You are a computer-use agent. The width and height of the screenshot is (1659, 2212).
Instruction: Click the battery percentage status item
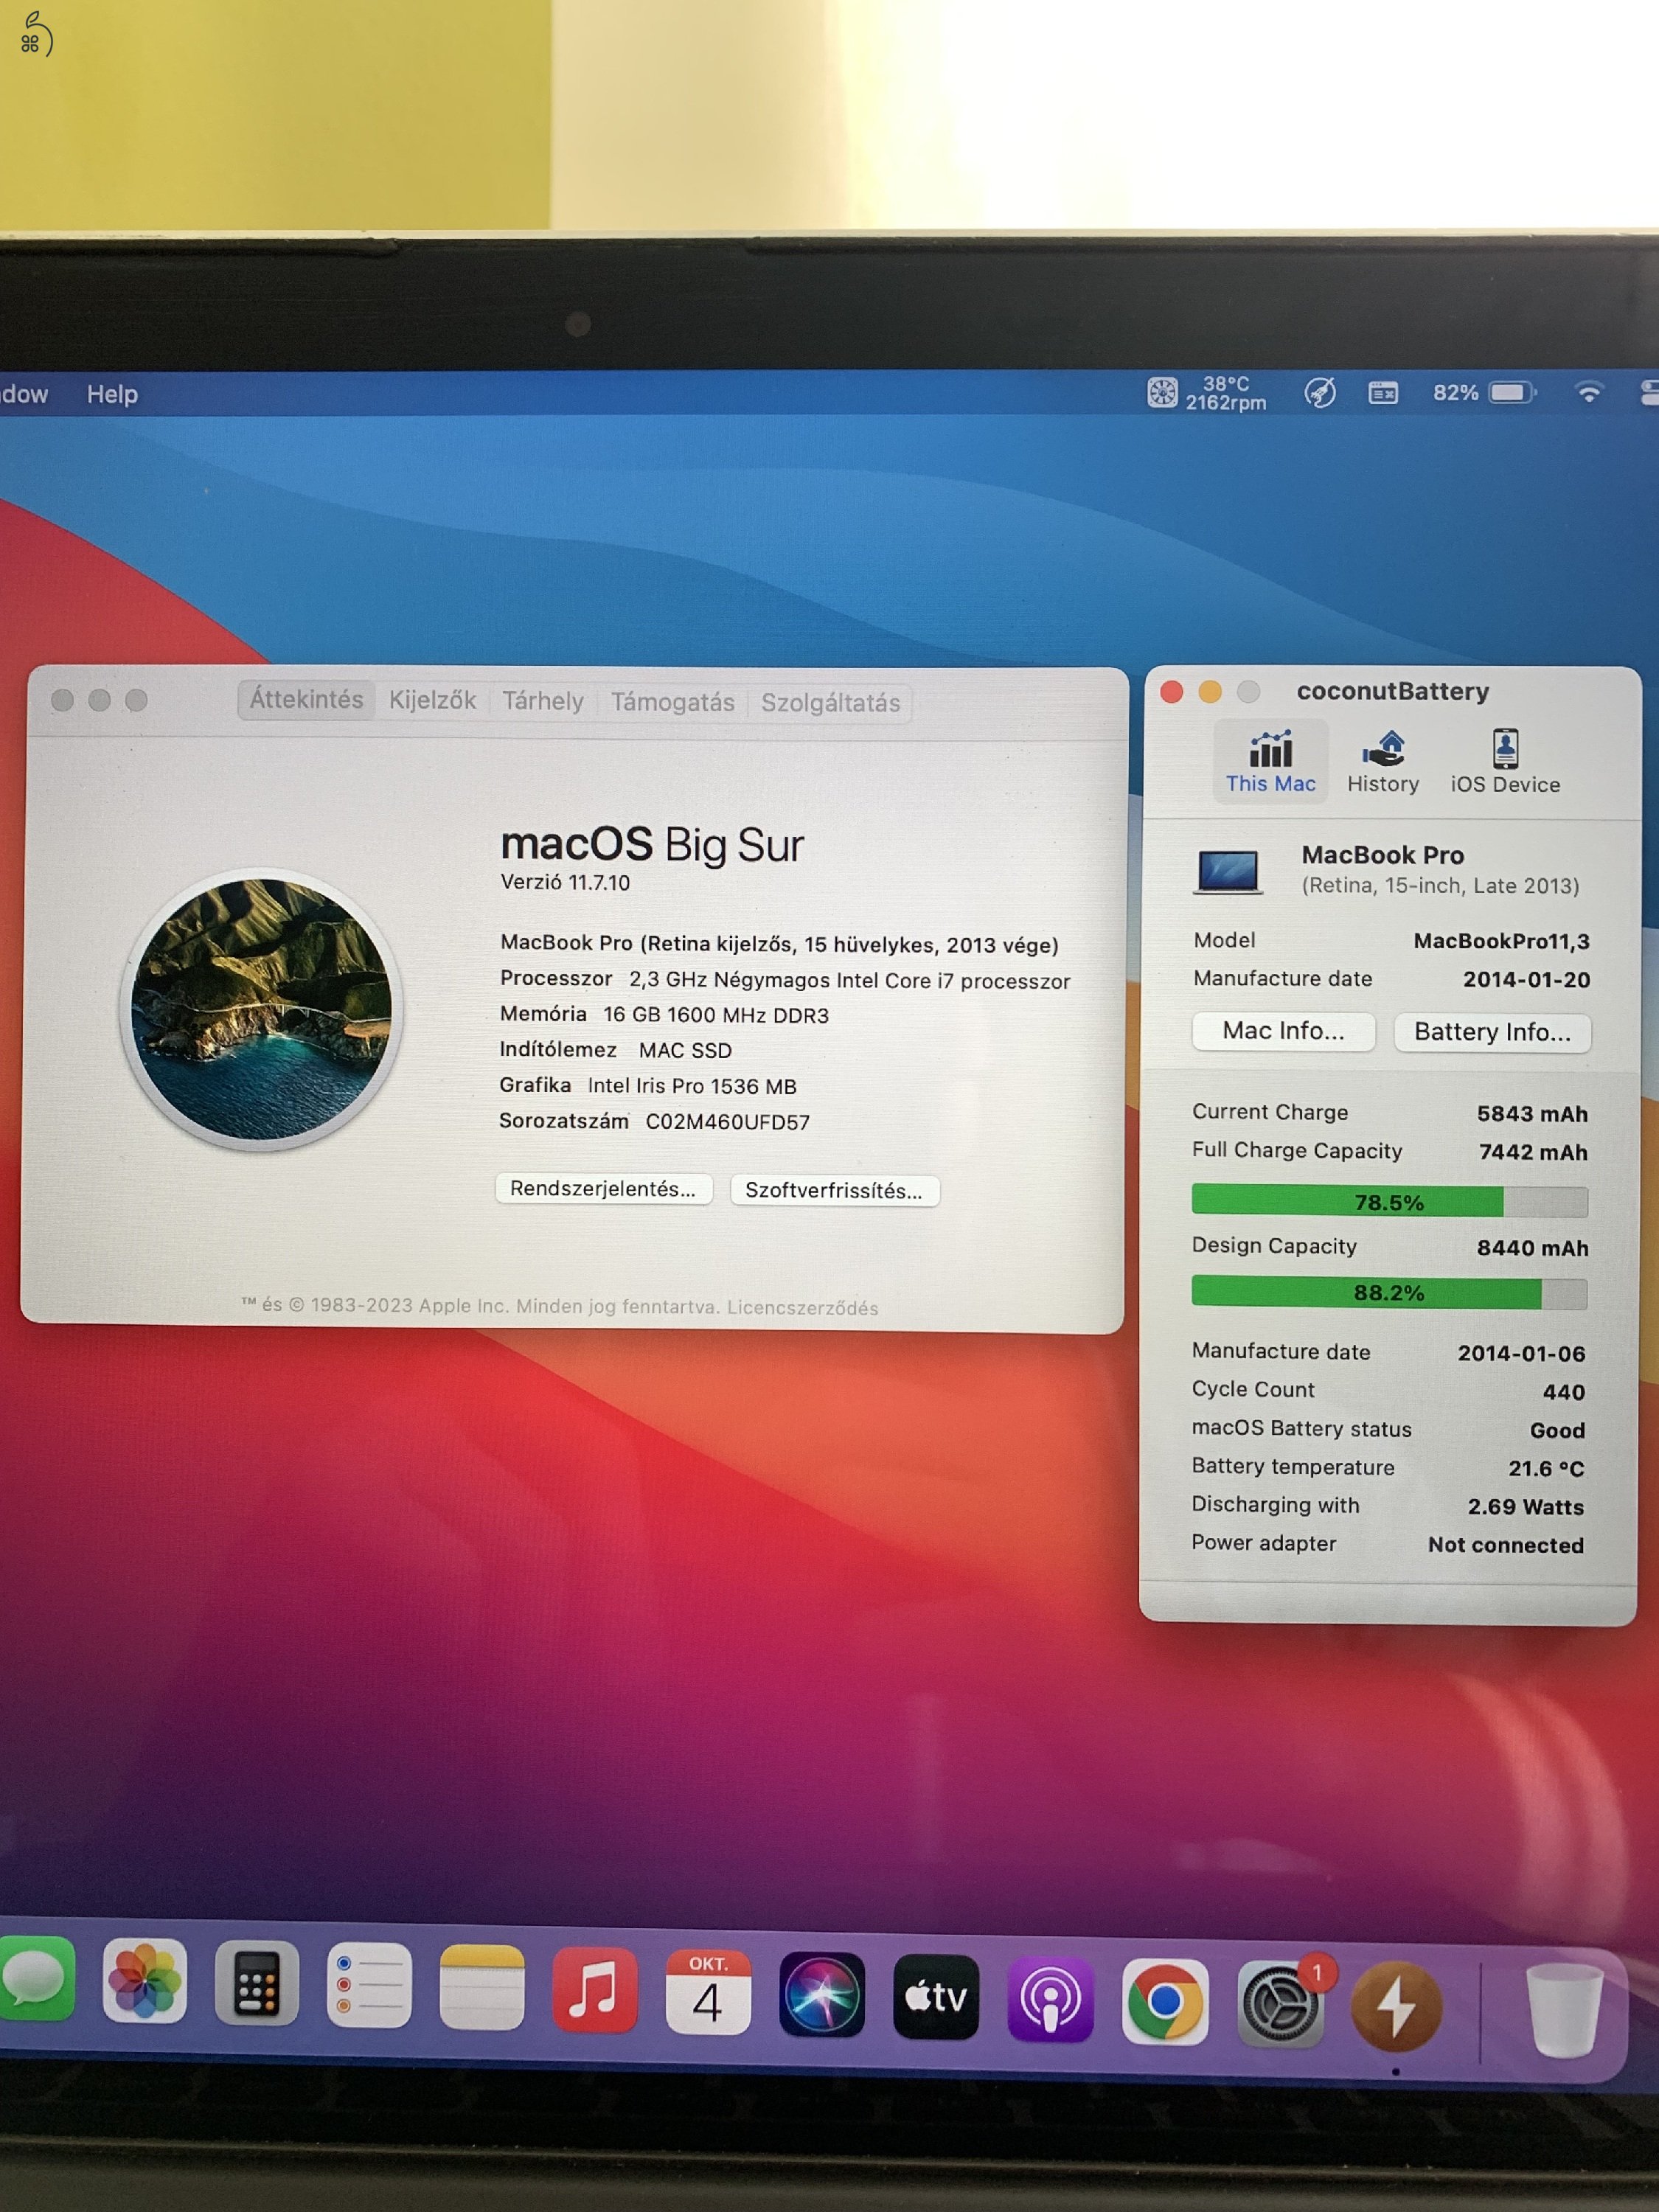1482,393
